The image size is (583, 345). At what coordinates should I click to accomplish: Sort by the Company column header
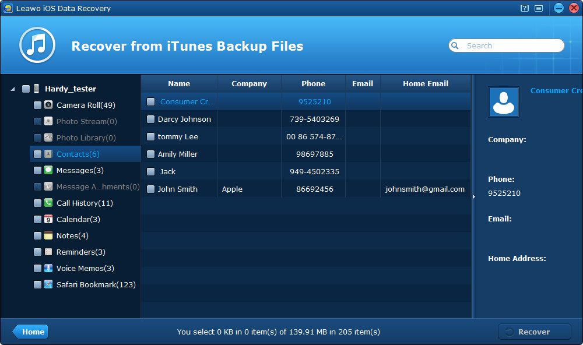tap(249, 84)
